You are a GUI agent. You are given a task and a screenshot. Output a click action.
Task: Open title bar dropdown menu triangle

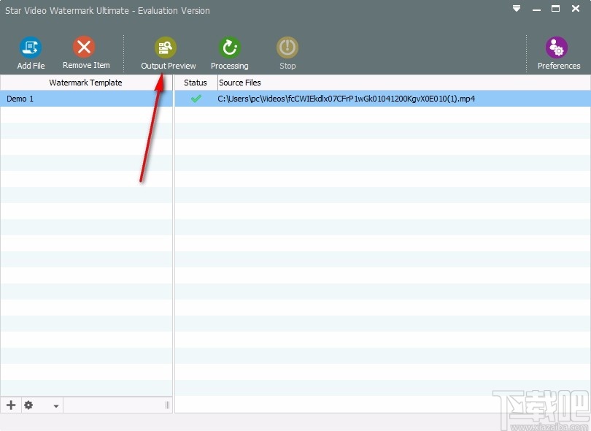point(517,8)
